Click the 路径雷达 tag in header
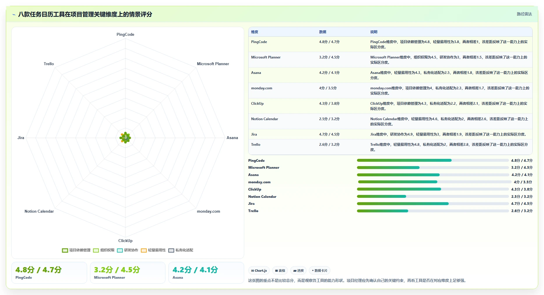Viewport: 544px width, 295px height. 524,14
